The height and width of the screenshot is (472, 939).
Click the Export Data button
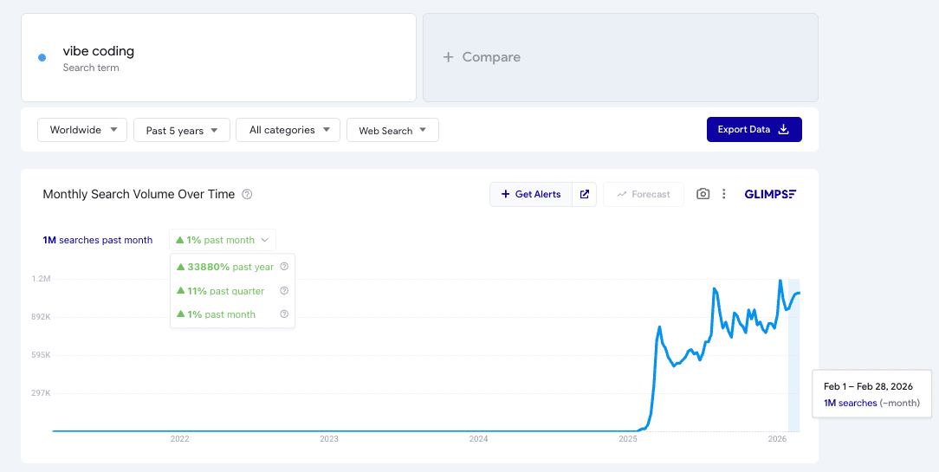point(754,129)
